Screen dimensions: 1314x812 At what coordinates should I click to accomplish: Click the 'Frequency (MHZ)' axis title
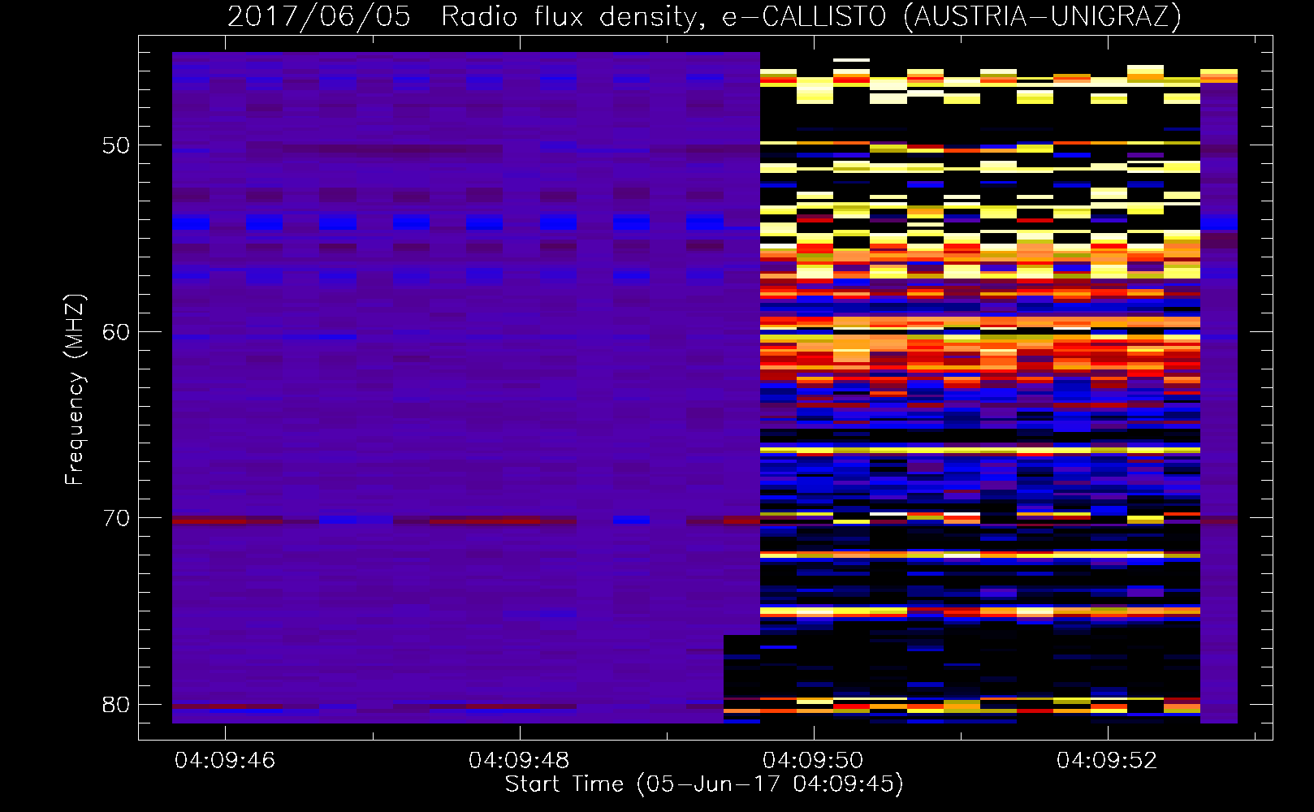point(75,389)
